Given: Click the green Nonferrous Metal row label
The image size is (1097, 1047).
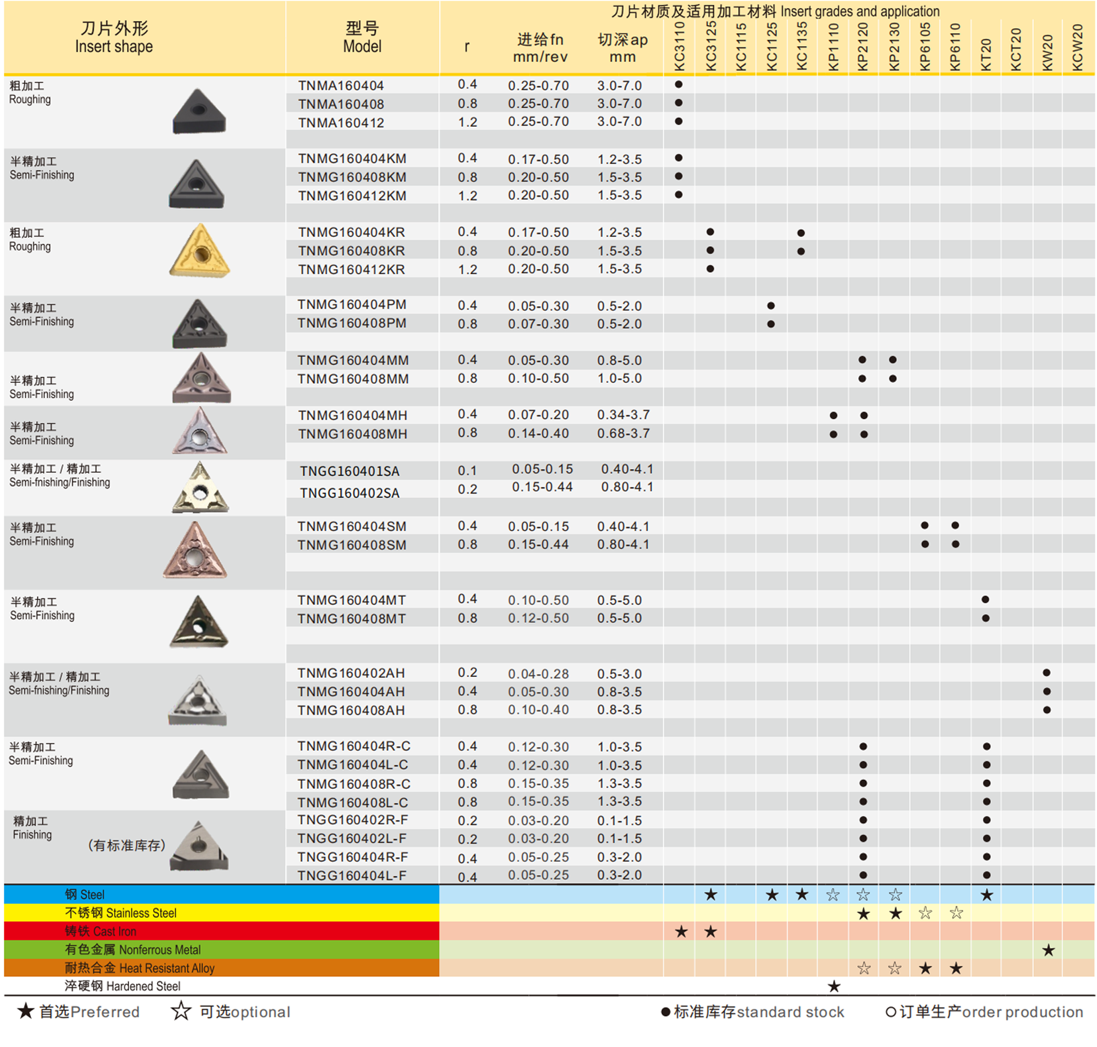Looking at the screenshot, I should 133,949.
